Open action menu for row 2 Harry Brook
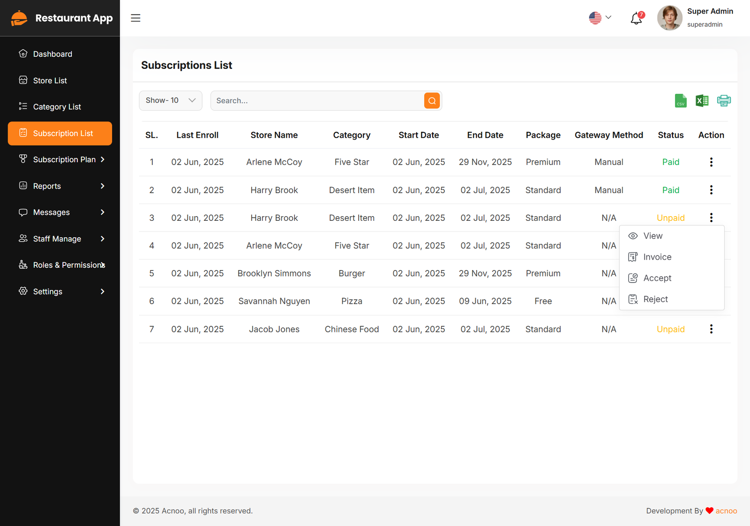Image resolution: width=750 pixels, height=526 pixels. pos(711,190)
